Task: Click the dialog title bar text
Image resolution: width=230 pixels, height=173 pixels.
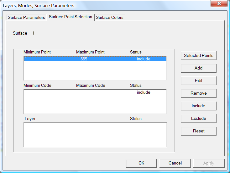Action: 39,6
